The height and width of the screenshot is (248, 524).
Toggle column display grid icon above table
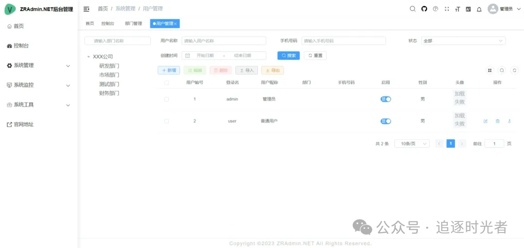click(490, 70)
